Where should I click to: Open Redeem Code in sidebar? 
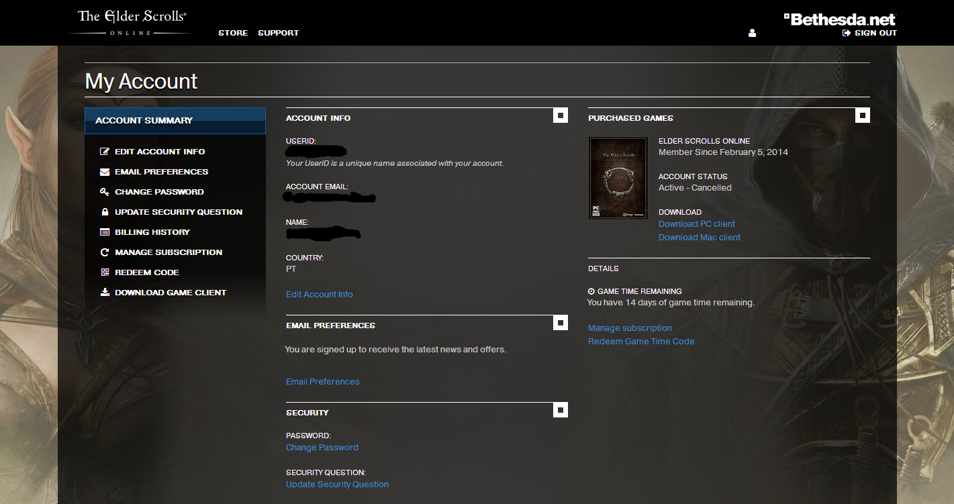(x=147, y=272)
